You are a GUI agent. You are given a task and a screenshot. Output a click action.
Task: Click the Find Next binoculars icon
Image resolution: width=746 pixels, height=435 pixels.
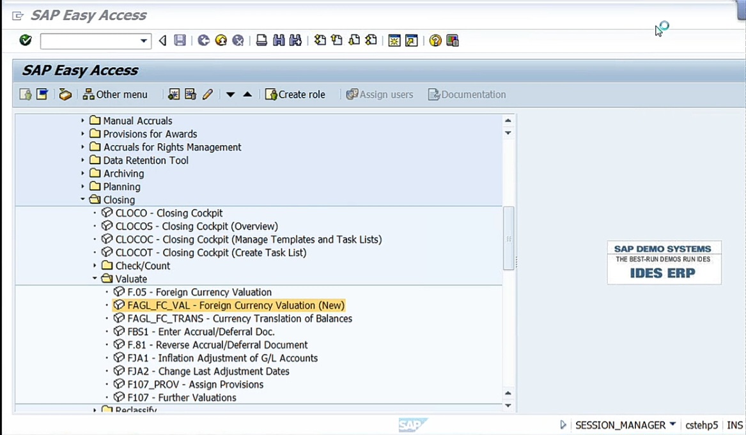pyautogui.click(x=295, y=40)
